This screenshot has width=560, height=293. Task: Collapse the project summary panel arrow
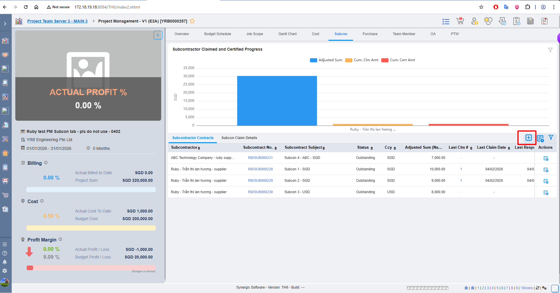(158, 35)
